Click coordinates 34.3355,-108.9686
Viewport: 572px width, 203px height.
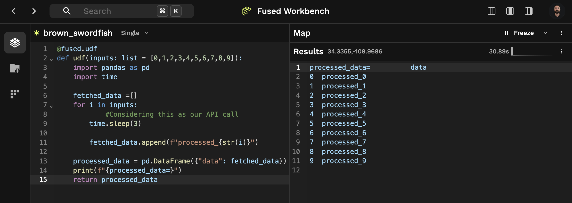coord(355,51)
